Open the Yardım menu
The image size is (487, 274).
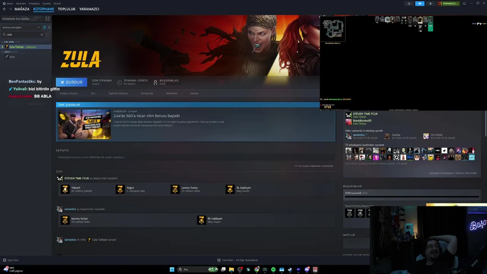pyautogui.click(x=57, y=3)
